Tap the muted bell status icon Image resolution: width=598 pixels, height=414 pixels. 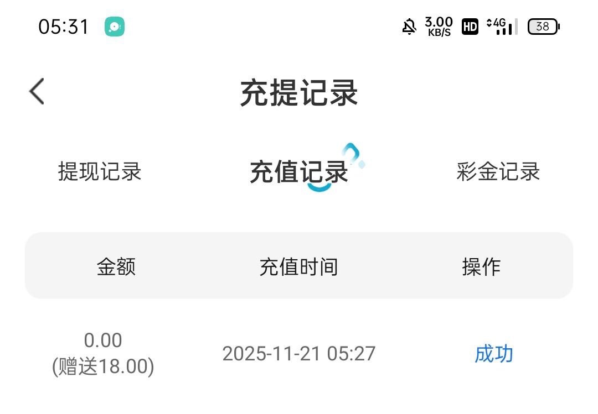(x=409, y=27)
